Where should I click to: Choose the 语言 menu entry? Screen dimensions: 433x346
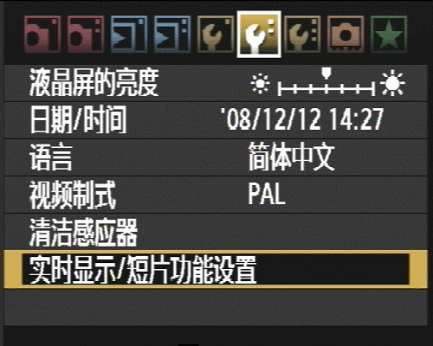click(216, 157)
